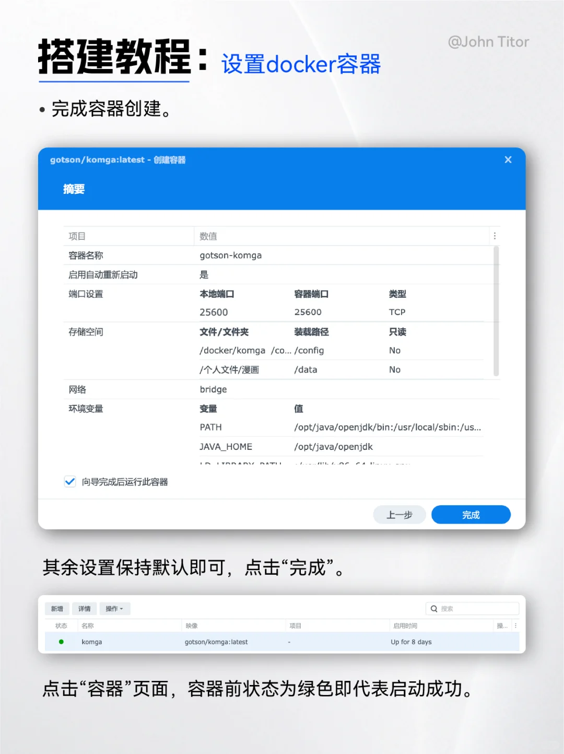This screenshot has height=754, width=564.
Task: Open the three-dot column options in summary table
Action: (x=495, y=236)
